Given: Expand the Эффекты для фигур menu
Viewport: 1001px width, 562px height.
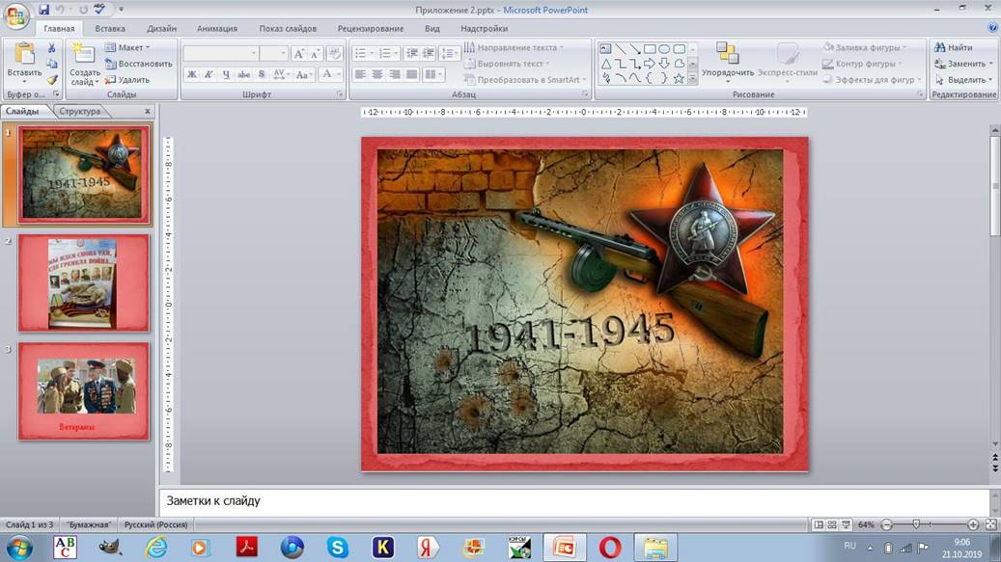Looking at the screenshot, I should (x=872, y=80).
